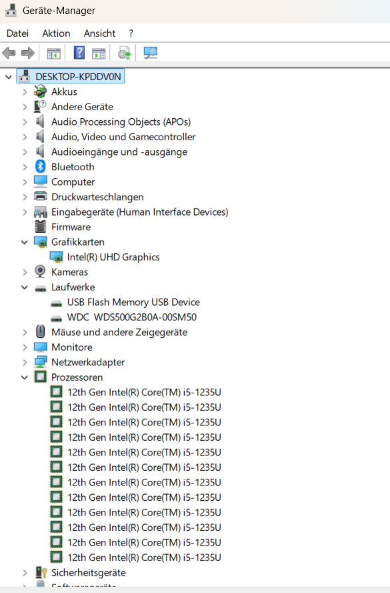Click the Back arrow toolbar icon

pos(9,53)
